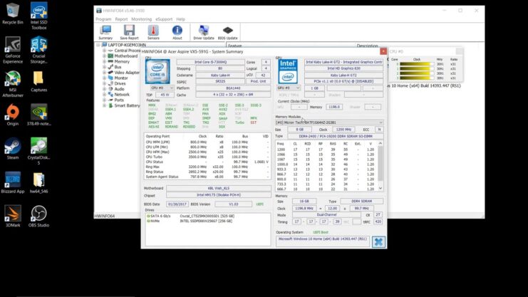Open 3DMark desktop icon
Viewport: 528px width, 297px height.
point(13,217)
